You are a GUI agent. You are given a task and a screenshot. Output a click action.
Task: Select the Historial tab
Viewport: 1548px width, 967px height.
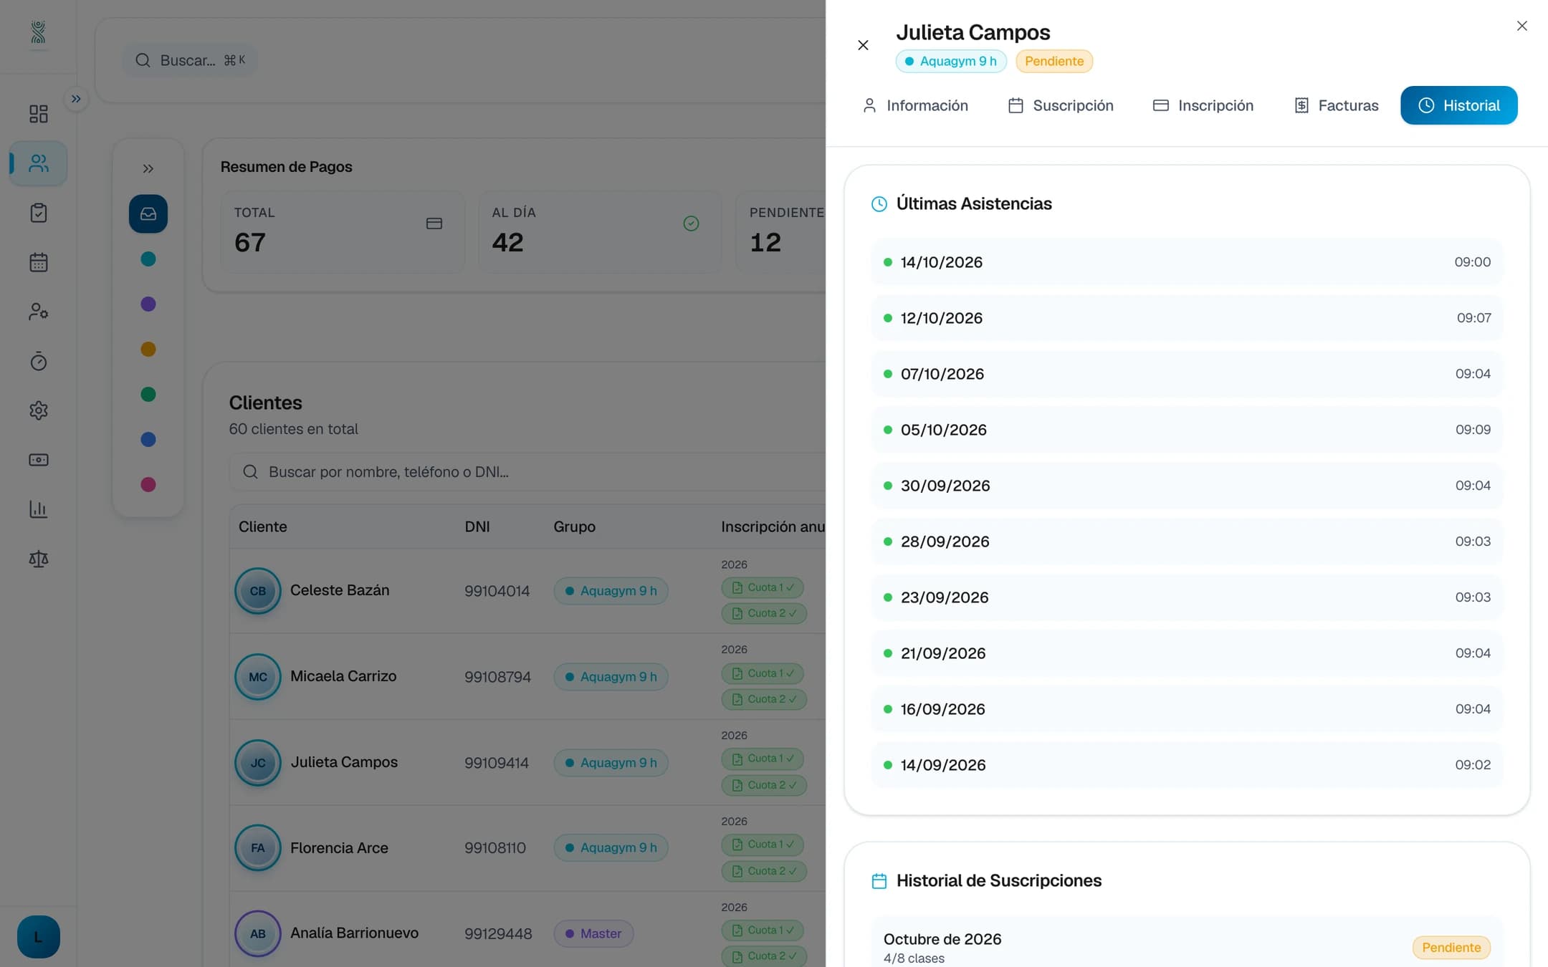tap(1458, 105)
